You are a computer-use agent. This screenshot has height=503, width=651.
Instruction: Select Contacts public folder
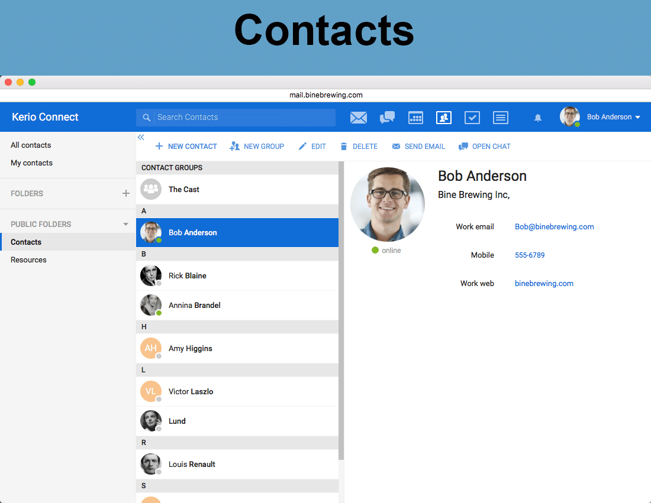[x=67, y=242]
